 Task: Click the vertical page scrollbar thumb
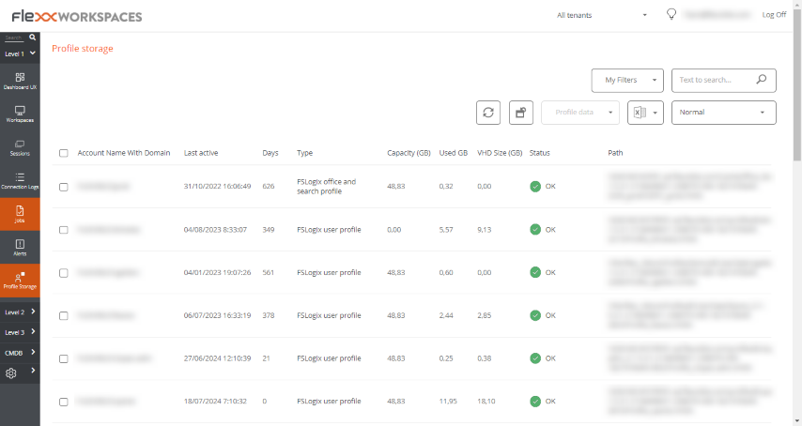pos(797,84)
